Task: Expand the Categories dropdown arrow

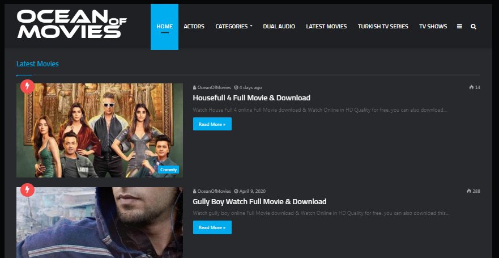Action: [251, 26]
